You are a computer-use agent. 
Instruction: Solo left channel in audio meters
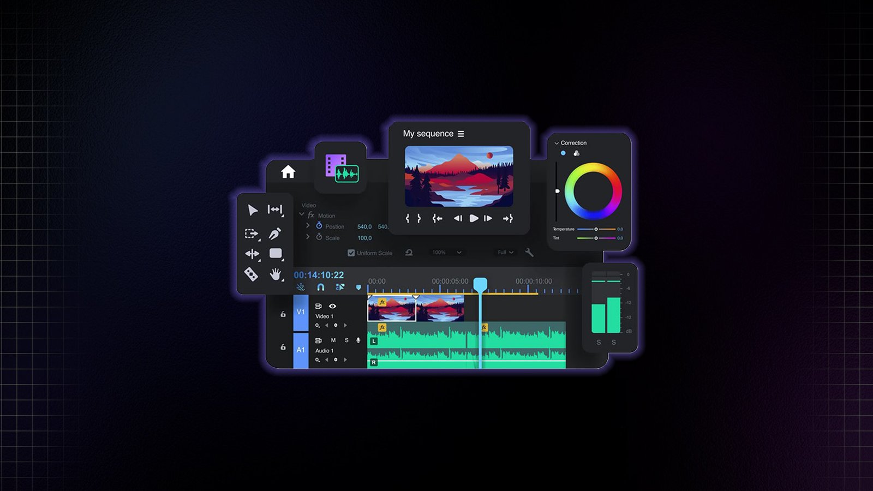point(599,342)
